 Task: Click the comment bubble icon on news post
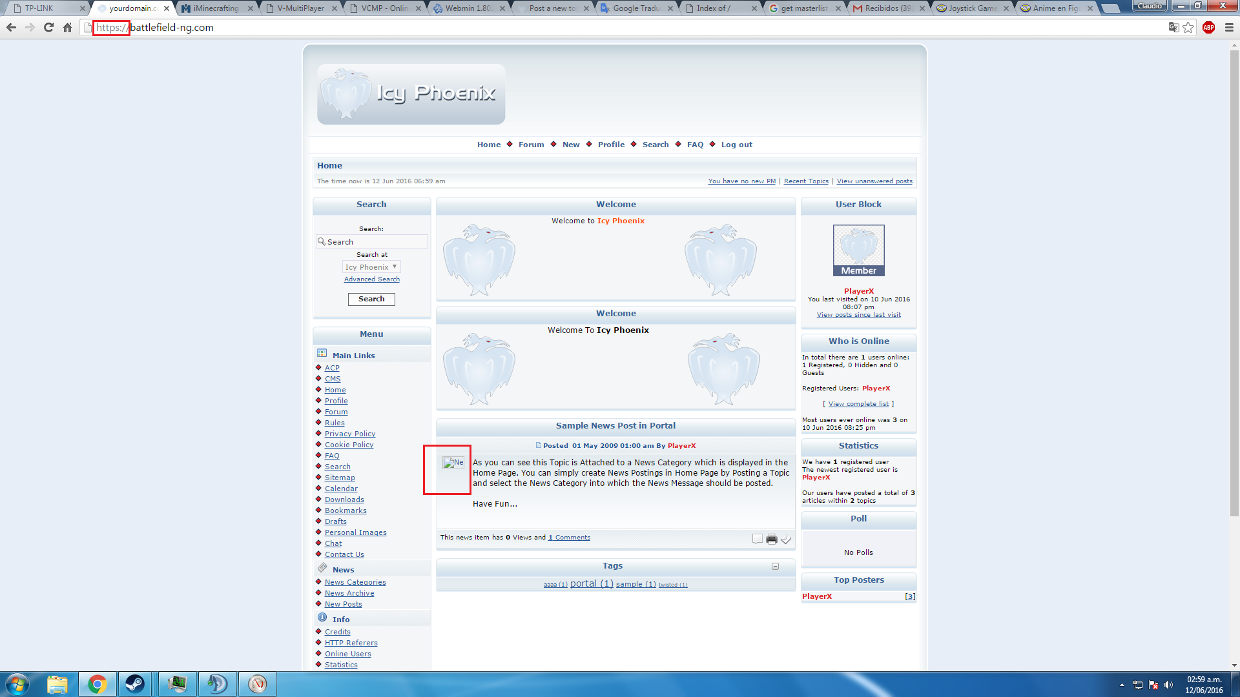coord(757,539)
